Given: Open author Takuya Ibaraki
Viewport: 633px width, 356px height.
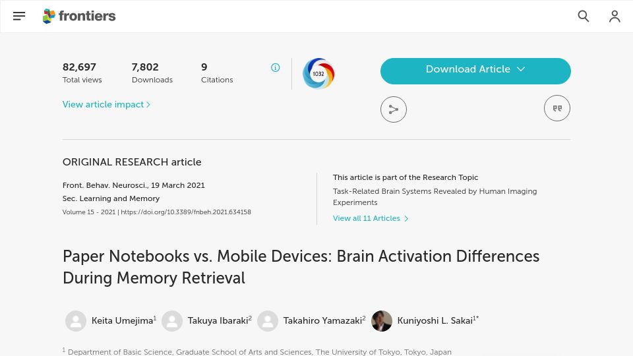Looking at the screenshot, I should (x=218, y=321).
